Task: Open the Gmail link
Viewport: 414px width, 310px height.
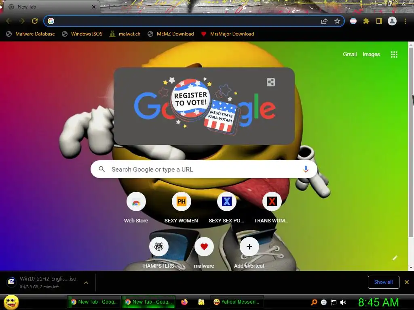Action: pos(350,54)
